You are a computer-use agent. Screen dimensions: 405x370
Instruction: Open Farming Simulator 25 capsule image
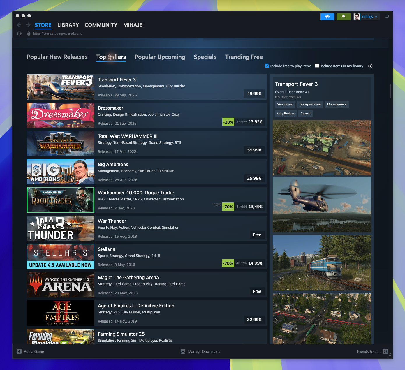[60, 336]
